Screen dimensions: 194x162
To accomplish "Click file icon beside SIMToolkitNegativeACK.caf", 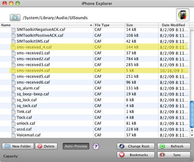I will coord(14,30).
